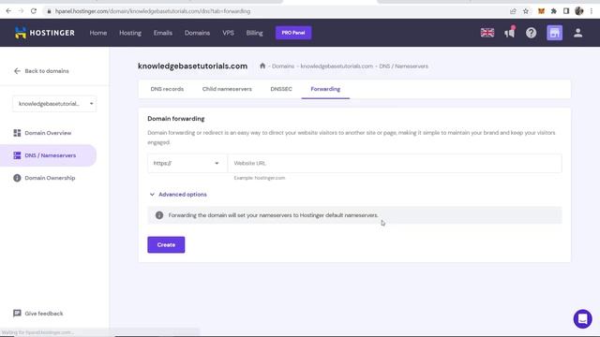600x337 pixels.
Task: Open Chrome's three-dot menu
Action: point(592,11)
